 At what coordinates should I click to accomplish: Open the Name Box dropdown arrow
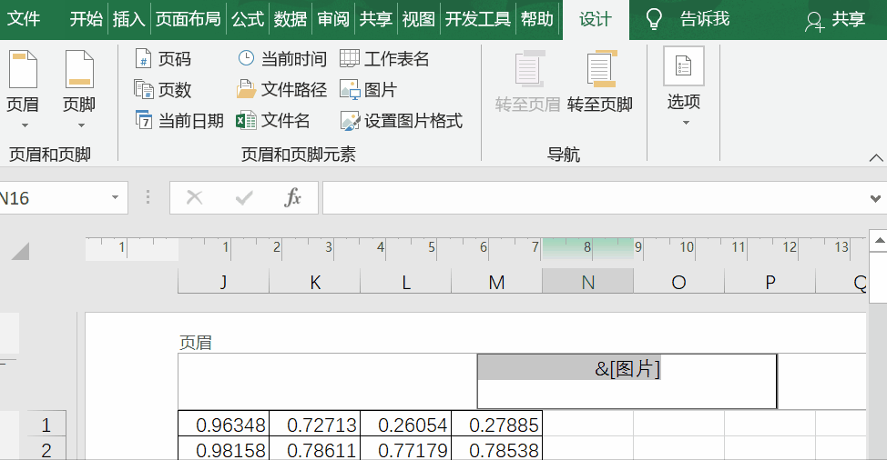[x=116, y=197]
